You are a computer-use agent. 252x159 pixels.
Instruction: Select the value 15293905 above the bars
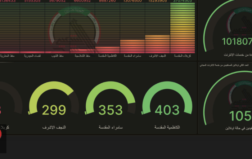pos(157,1)
